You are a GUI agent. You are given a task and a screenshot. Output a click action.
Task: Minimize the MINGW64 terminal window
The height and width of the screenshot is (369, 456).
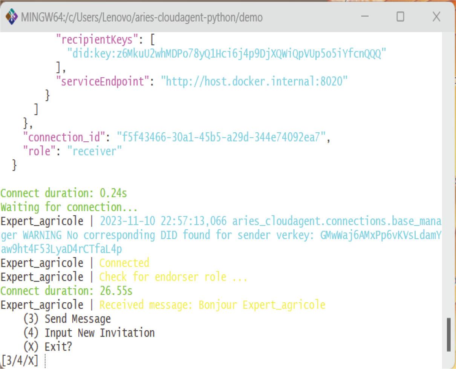tap(365, 17)
